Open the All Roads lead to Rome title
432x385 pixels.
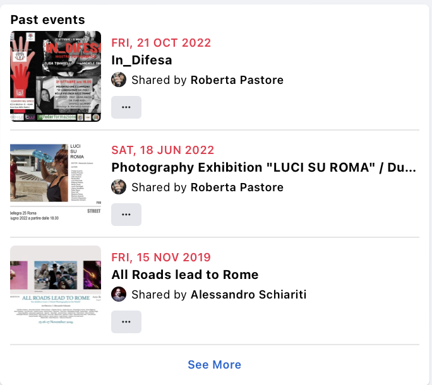click(x=185, y=275)
